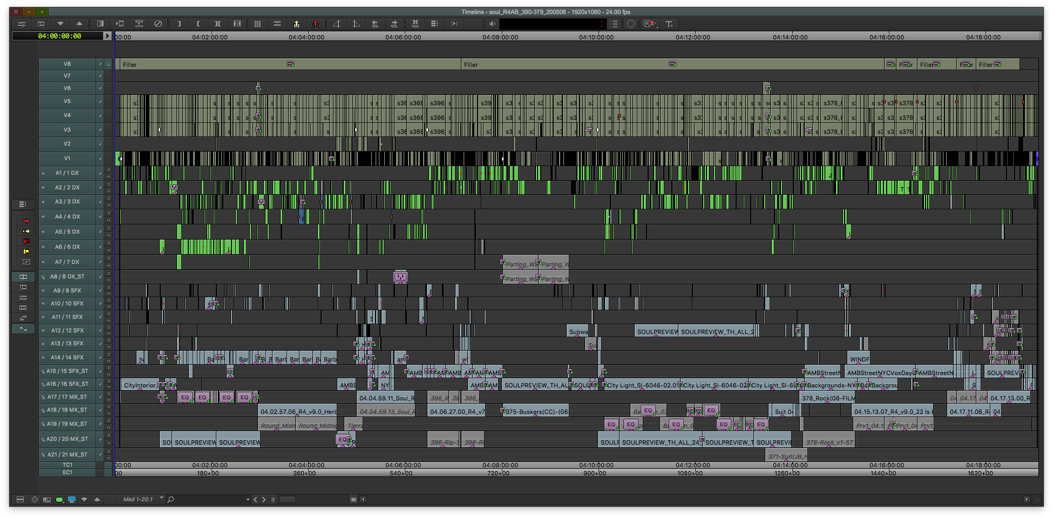The width and height of the screenshot is (1053, 518).
Task: Click the list icon beside the audio meter
Action: click(614, 24)
